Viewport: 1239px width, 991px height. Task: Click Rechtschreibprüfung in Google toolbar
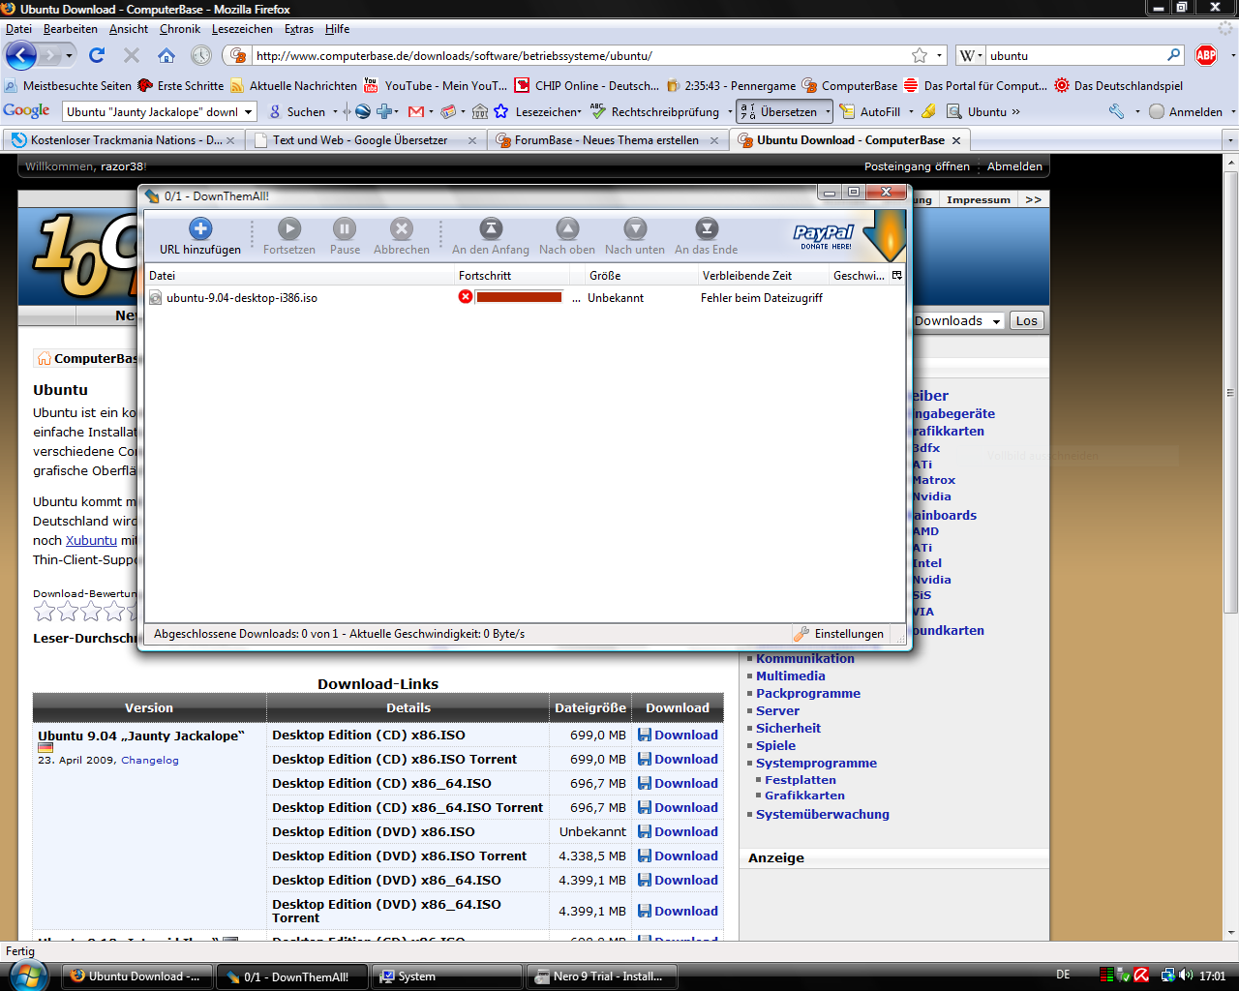[655, 112]
